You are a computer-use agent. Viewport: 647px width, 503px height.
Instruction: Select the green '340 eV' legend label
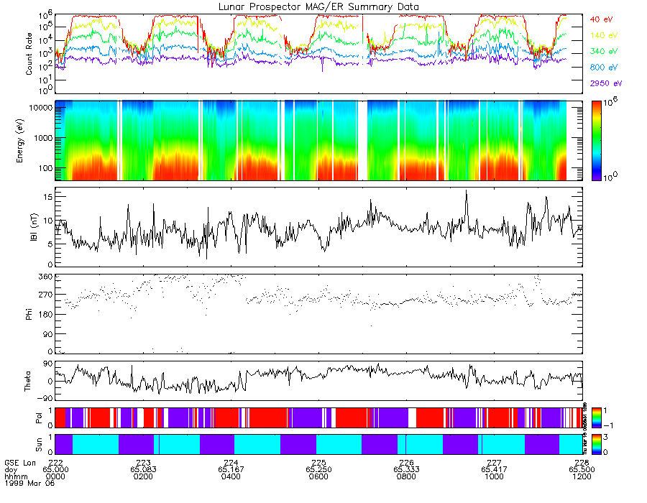(604, 51)
